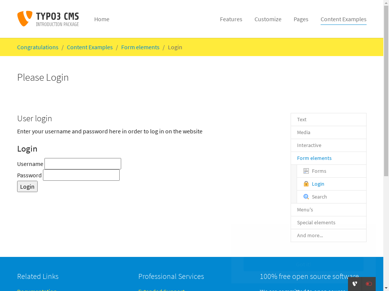Open the Login sidebar subpage
Screen dimensions: 389x291
(x=331, y=184)
